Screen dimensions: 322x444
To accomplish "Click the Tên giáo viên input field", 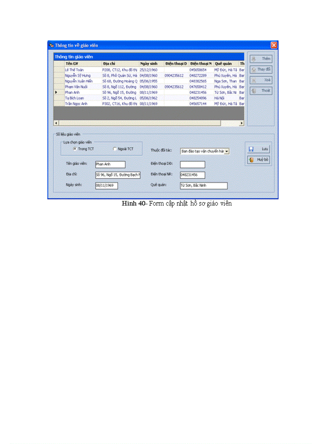I will pos(110,164).
